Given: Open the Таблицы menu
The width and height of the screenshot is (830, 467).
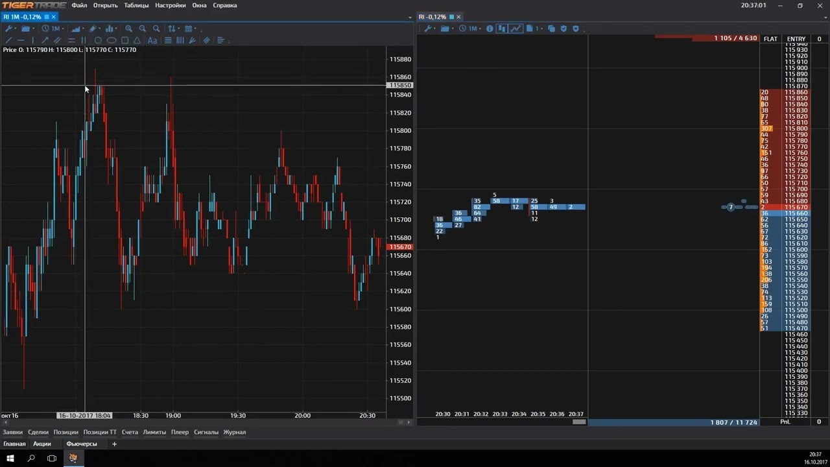Looking at the screenshot, I should [x=136, y=5].
